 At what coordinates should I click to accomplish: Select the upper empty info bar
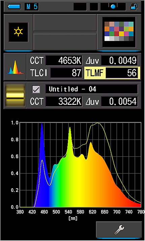click(x=65, y=23)
